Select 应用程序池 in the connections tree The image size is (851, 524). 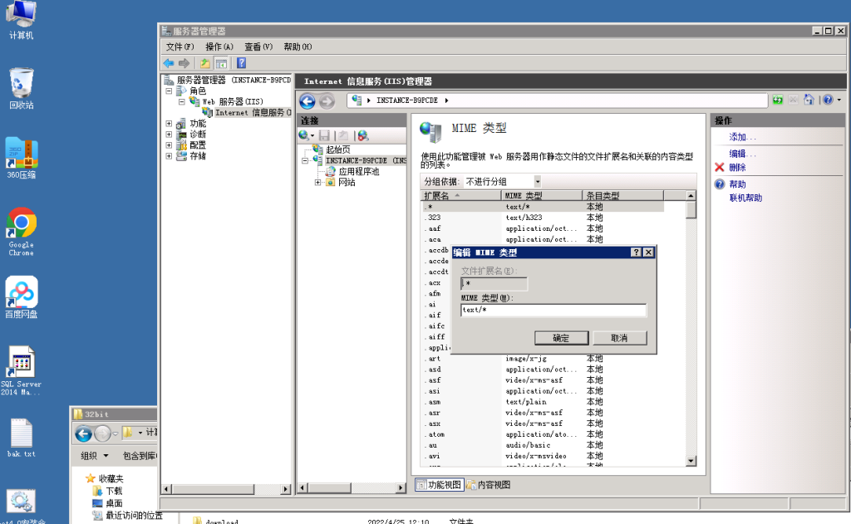coord(358,172)
